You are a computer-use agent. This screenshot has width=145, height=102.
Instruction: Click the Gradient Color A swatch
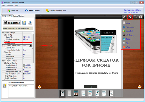[24, 65]
